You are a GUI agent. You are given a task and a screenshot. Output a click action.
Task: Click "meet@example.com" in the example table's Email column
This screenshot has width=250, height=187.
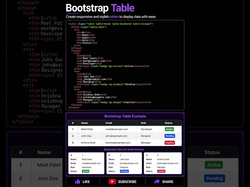(117, 129)
